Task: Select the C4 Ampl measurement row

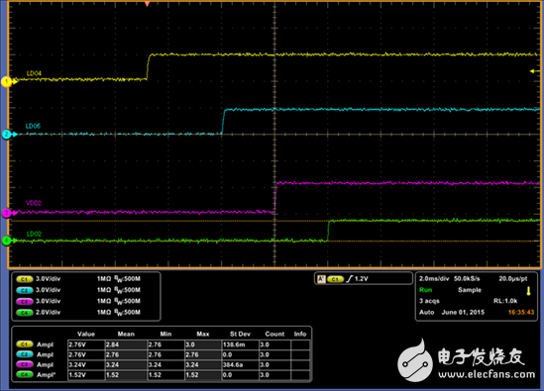Action: [163, 375]
